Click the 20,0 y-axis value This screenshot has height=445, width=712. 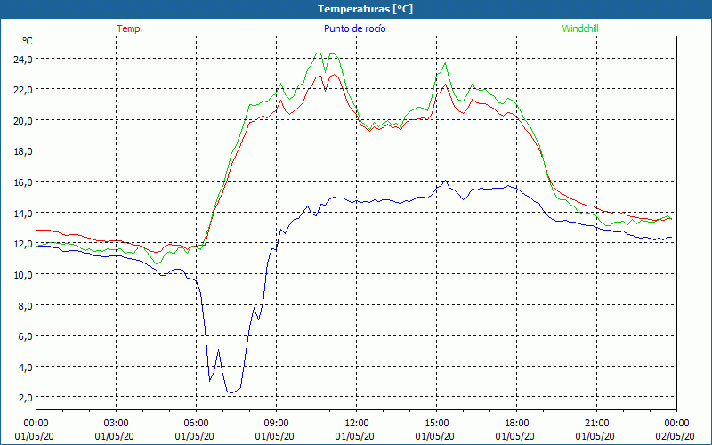(x=23, y=121)
